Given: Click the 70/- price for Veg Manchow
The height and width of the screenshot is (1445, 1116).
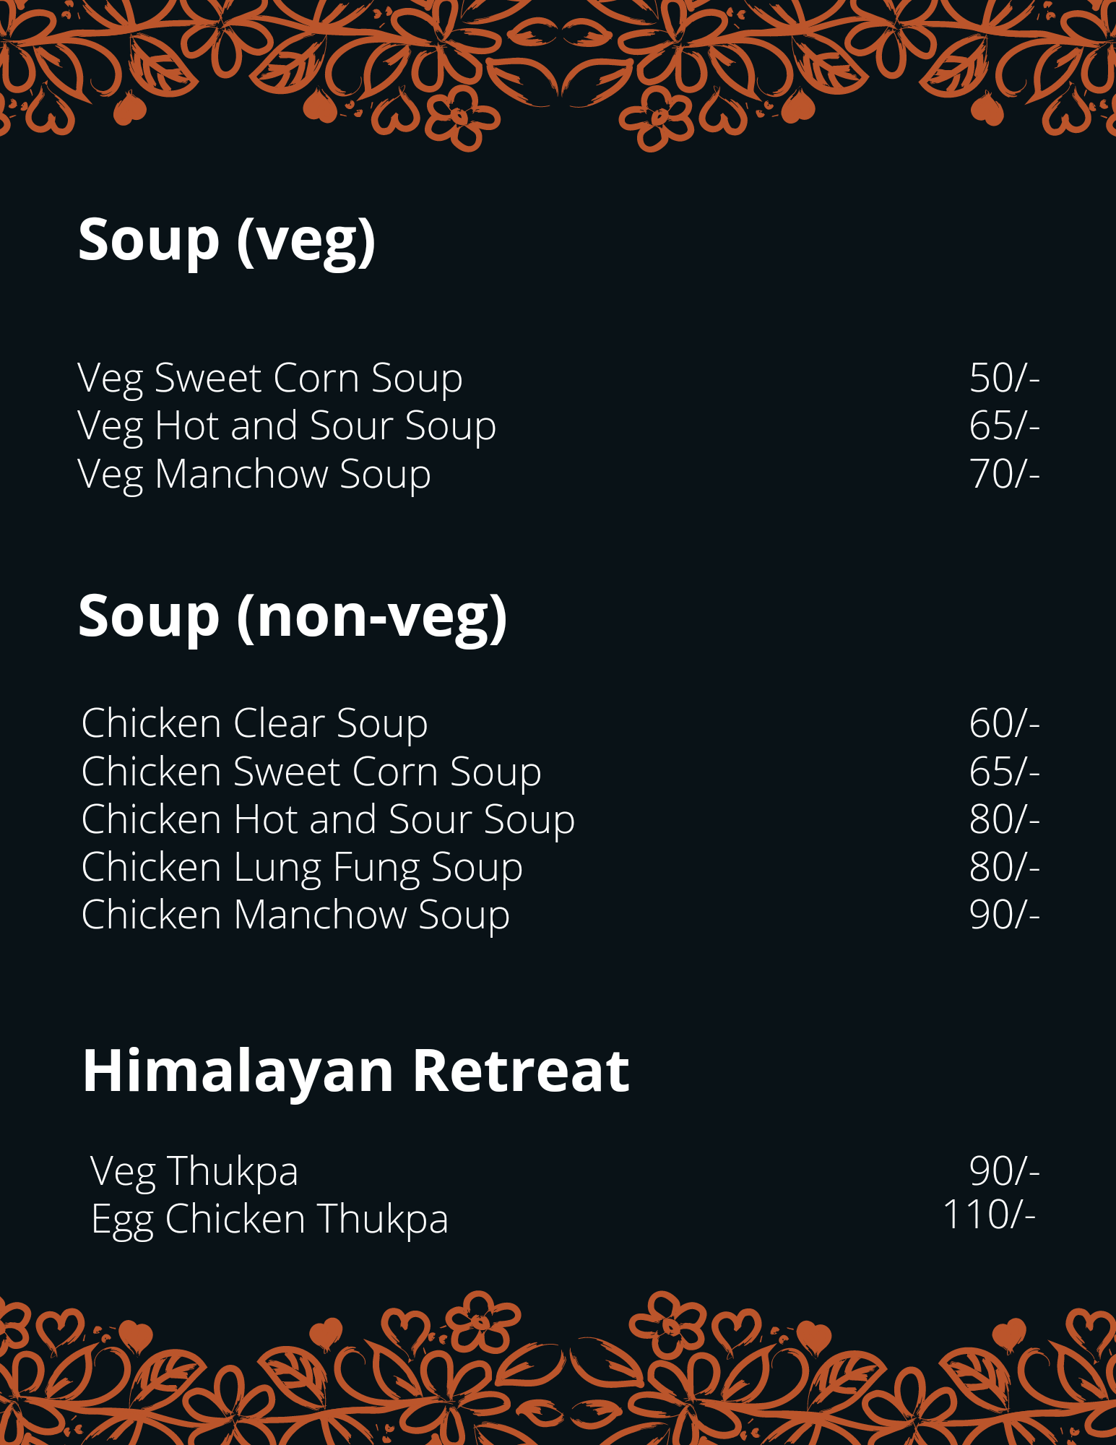Looking at the screenshot, I should pos(1004,474).
